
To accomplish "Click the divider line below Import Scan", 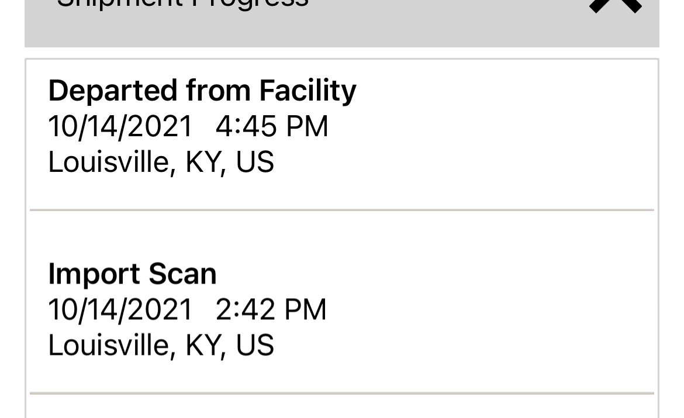I will [341, 393].
